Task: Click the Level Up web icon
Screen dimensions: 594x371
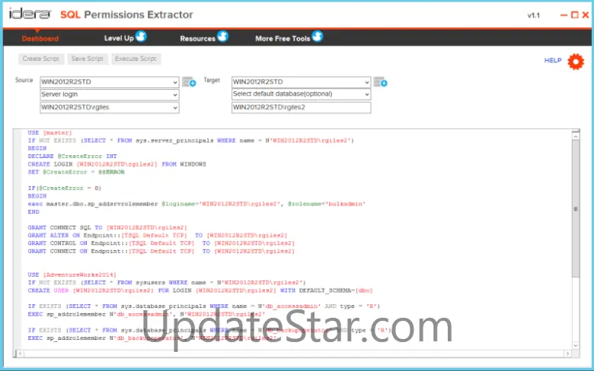Action: pyautogui.click(x=141, y=36)
